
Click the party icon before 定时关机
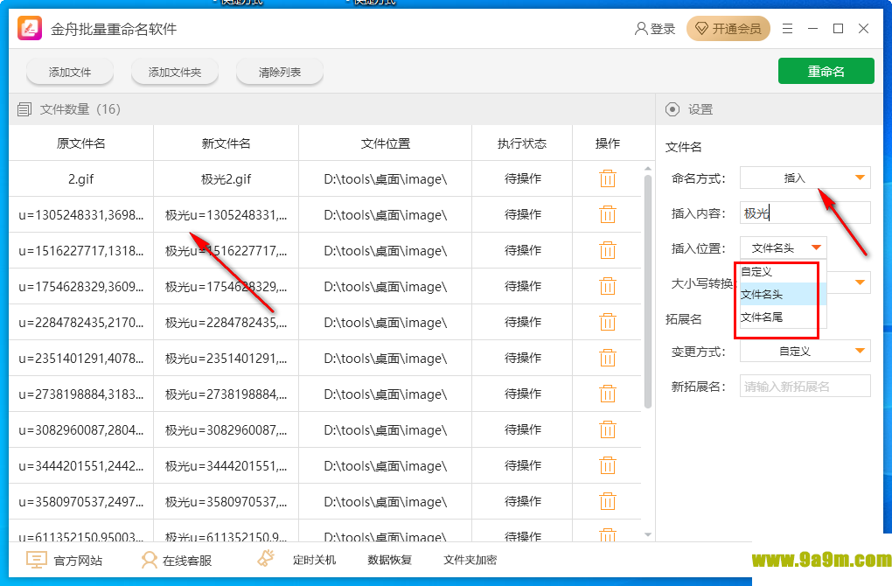click(266, 558)
